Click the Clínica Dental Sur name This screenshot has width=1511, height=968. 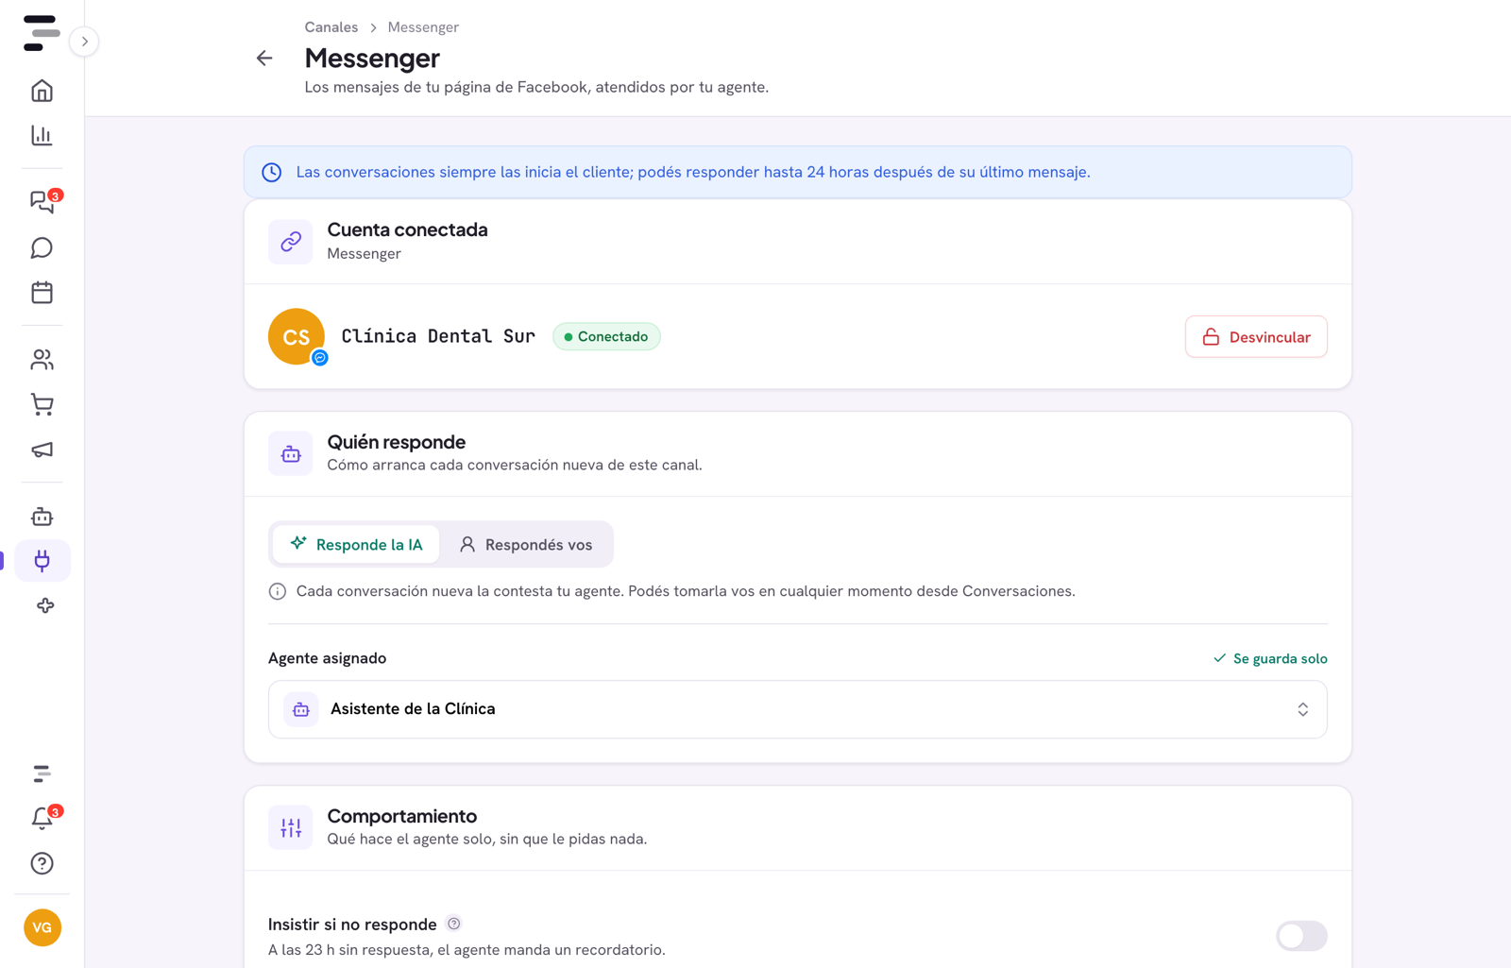coord(438,336)
